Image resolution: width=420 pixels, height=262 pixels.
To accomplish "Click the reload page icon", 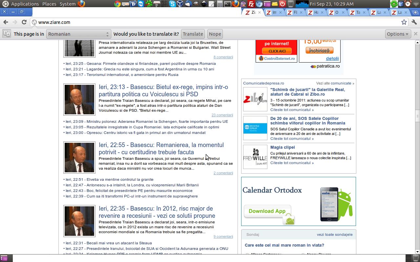I will click(x=24, y=22).
